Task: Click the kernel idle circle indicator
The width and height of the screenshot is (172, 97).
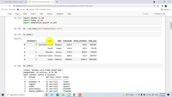Action: [164, 14]
